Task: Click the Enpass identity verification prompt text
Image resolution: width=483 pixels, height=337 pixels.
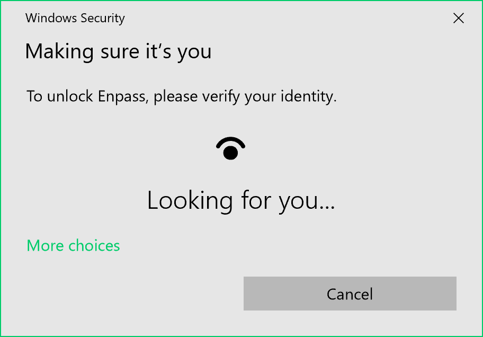Action: pos(182,96)
